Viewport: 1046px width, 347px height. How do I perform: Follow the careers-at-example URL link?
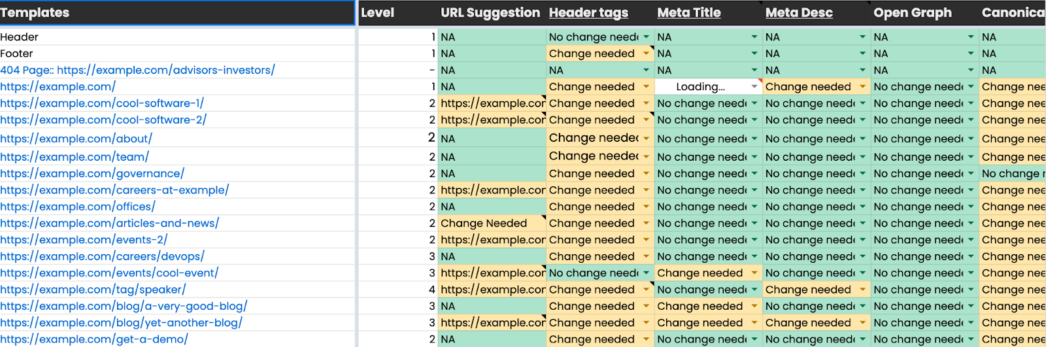coord(114,190)
